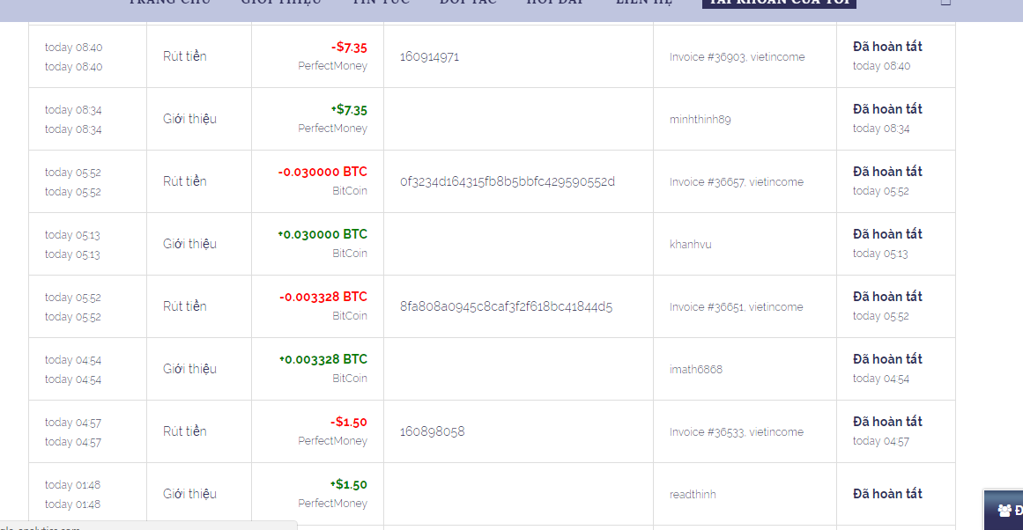Click BitCoin label under -0.003328 BTC
The width and height of the screenshot is (1023, 530).
pos(350,316)
